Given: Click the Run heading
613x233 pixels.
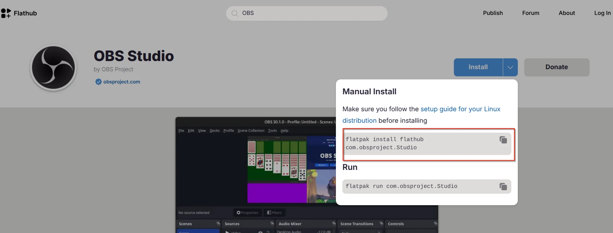Looking at the screenshot, I should 350,167.
